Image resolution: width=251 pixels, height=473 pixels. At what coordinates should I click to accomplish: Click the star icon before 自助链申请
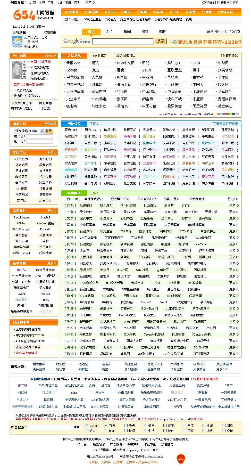32,379
